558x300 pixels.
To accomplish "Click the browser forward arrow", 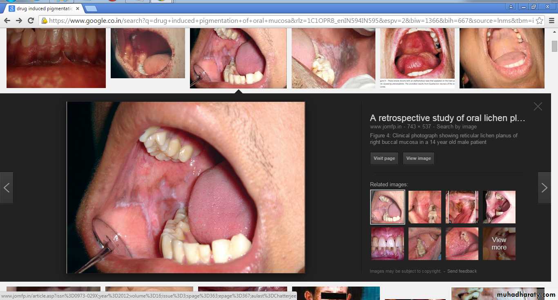I will [x=19, y=20].
